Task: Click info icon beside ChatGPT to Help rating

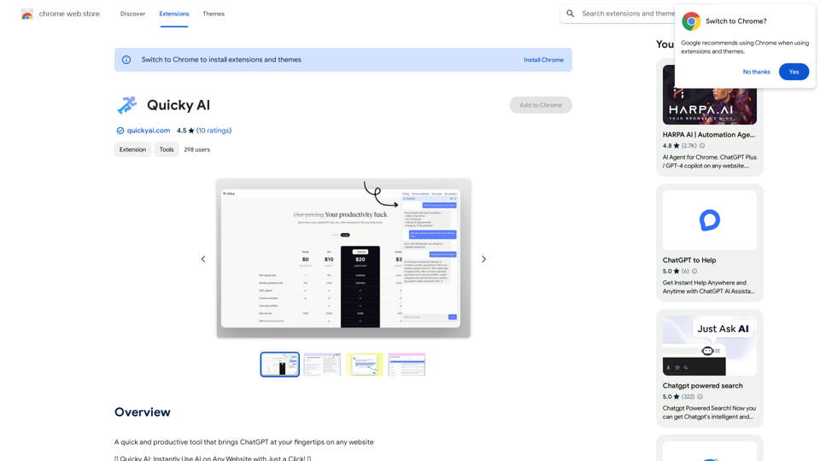Action: pos(694,271)
